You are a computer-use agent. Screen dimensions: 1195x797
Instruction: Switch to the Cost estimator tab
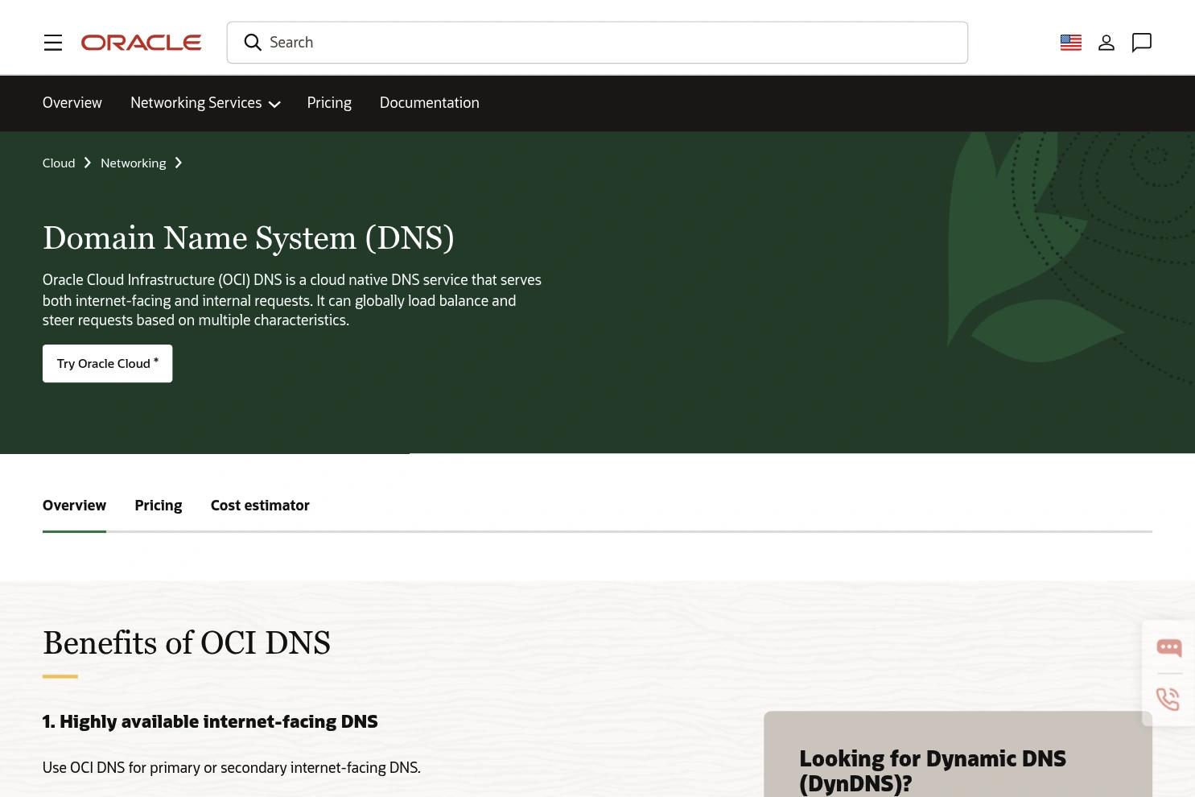(260, 506)
